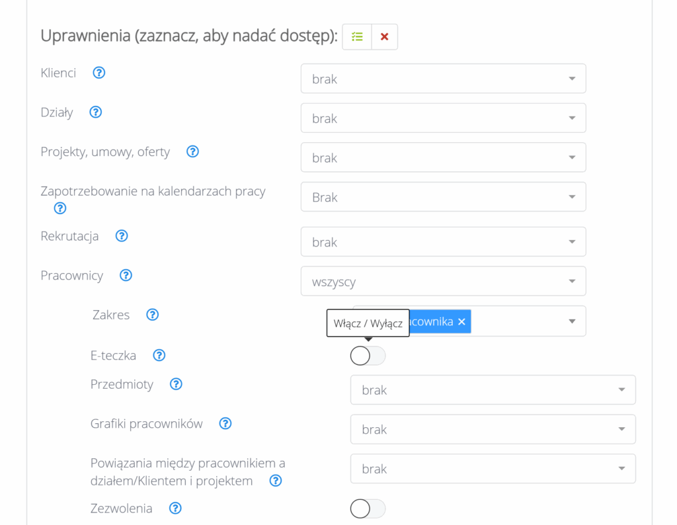Click the green select-all permissions icon

357,37
